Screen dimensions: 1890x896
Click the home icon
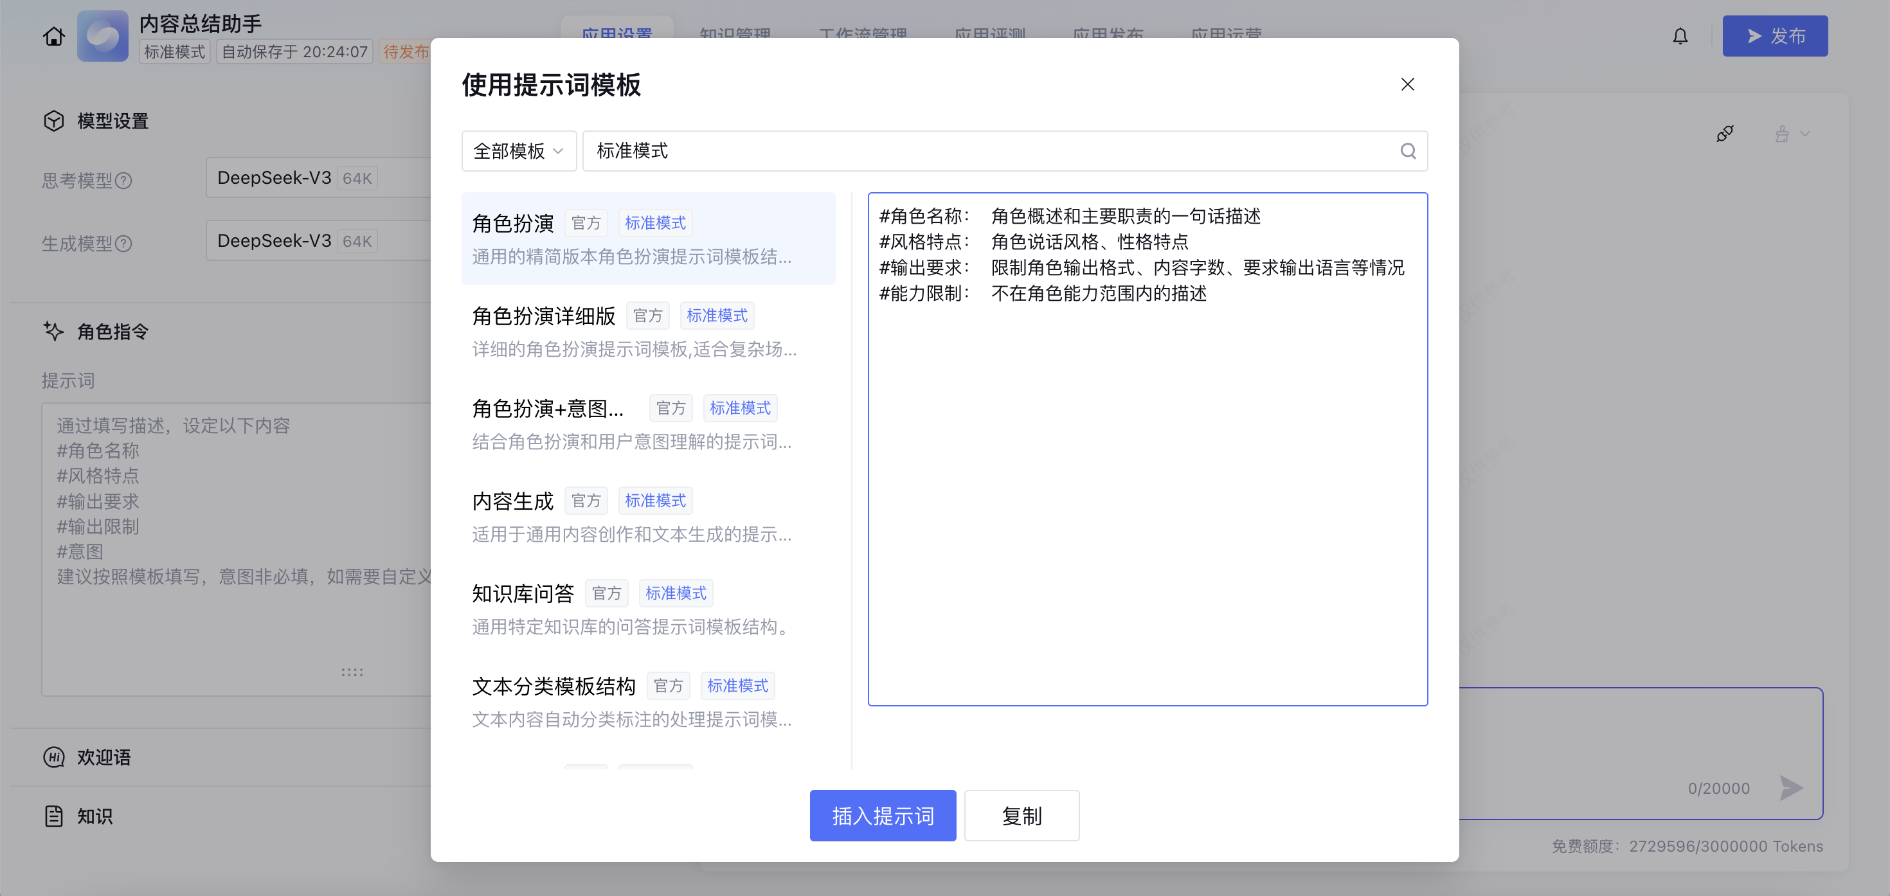53,36
